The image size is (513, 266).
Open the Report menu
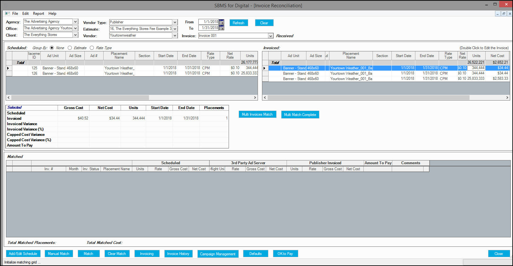point(38,14)
